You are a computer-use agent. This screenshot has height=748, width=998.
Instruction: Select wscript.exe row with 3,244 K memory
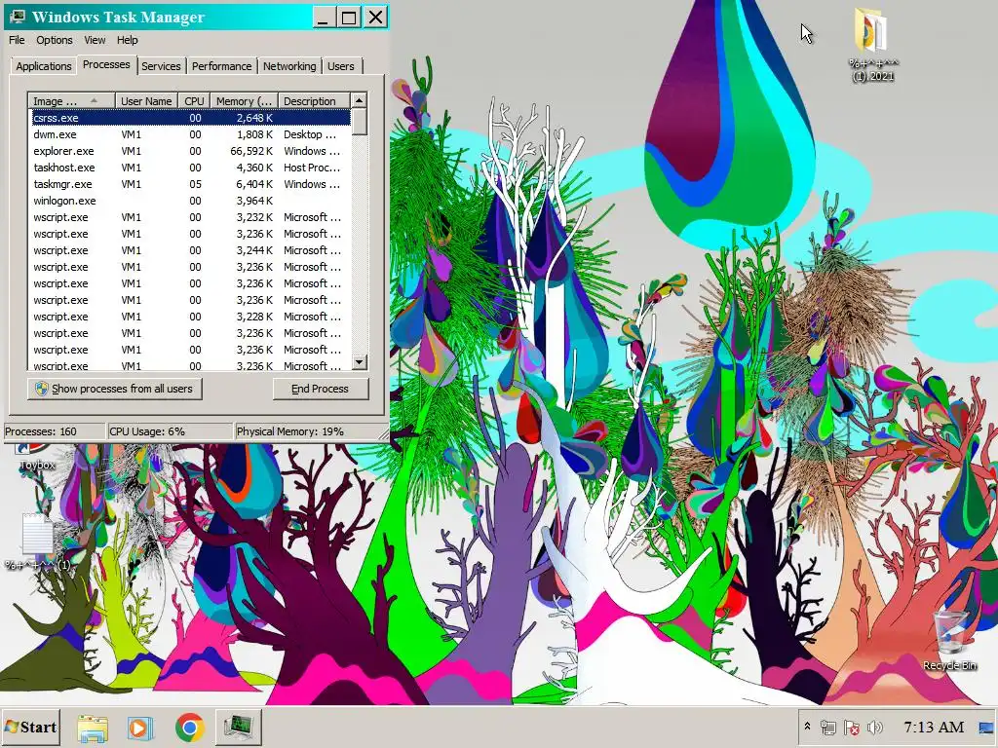tap(190, 250)
